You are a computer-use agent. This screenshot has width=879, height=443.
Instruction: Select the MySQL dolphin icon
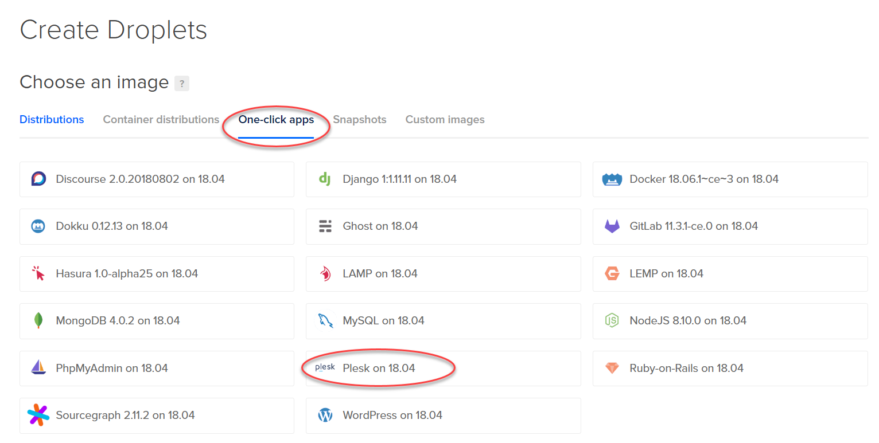(325, 321)
